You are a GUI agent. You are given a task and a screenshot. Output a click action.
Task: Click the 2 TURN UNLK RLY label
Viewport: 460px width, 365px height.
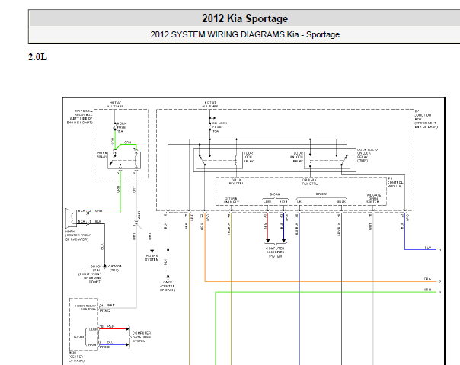[232, 200]
